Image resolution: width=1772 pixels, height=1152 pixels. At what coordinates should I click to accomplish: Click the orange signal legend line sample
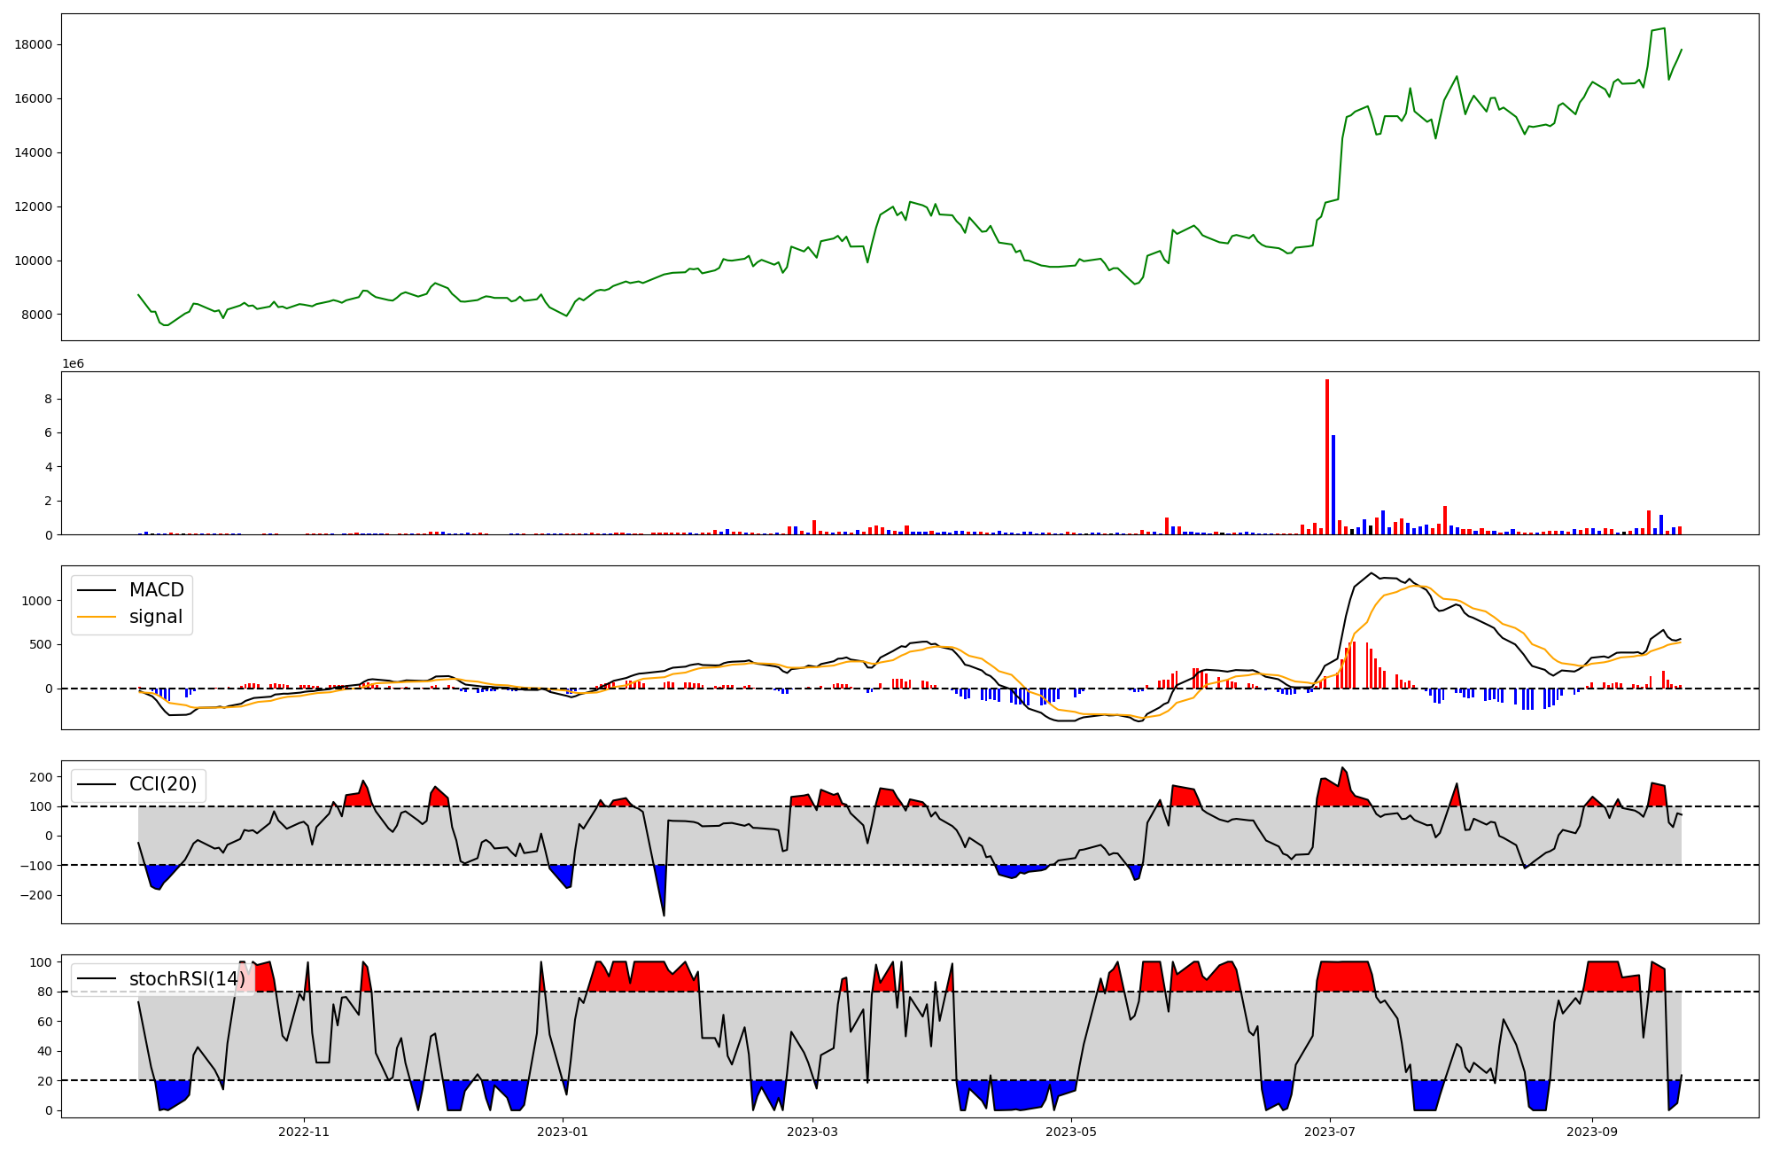click(97, 617)
